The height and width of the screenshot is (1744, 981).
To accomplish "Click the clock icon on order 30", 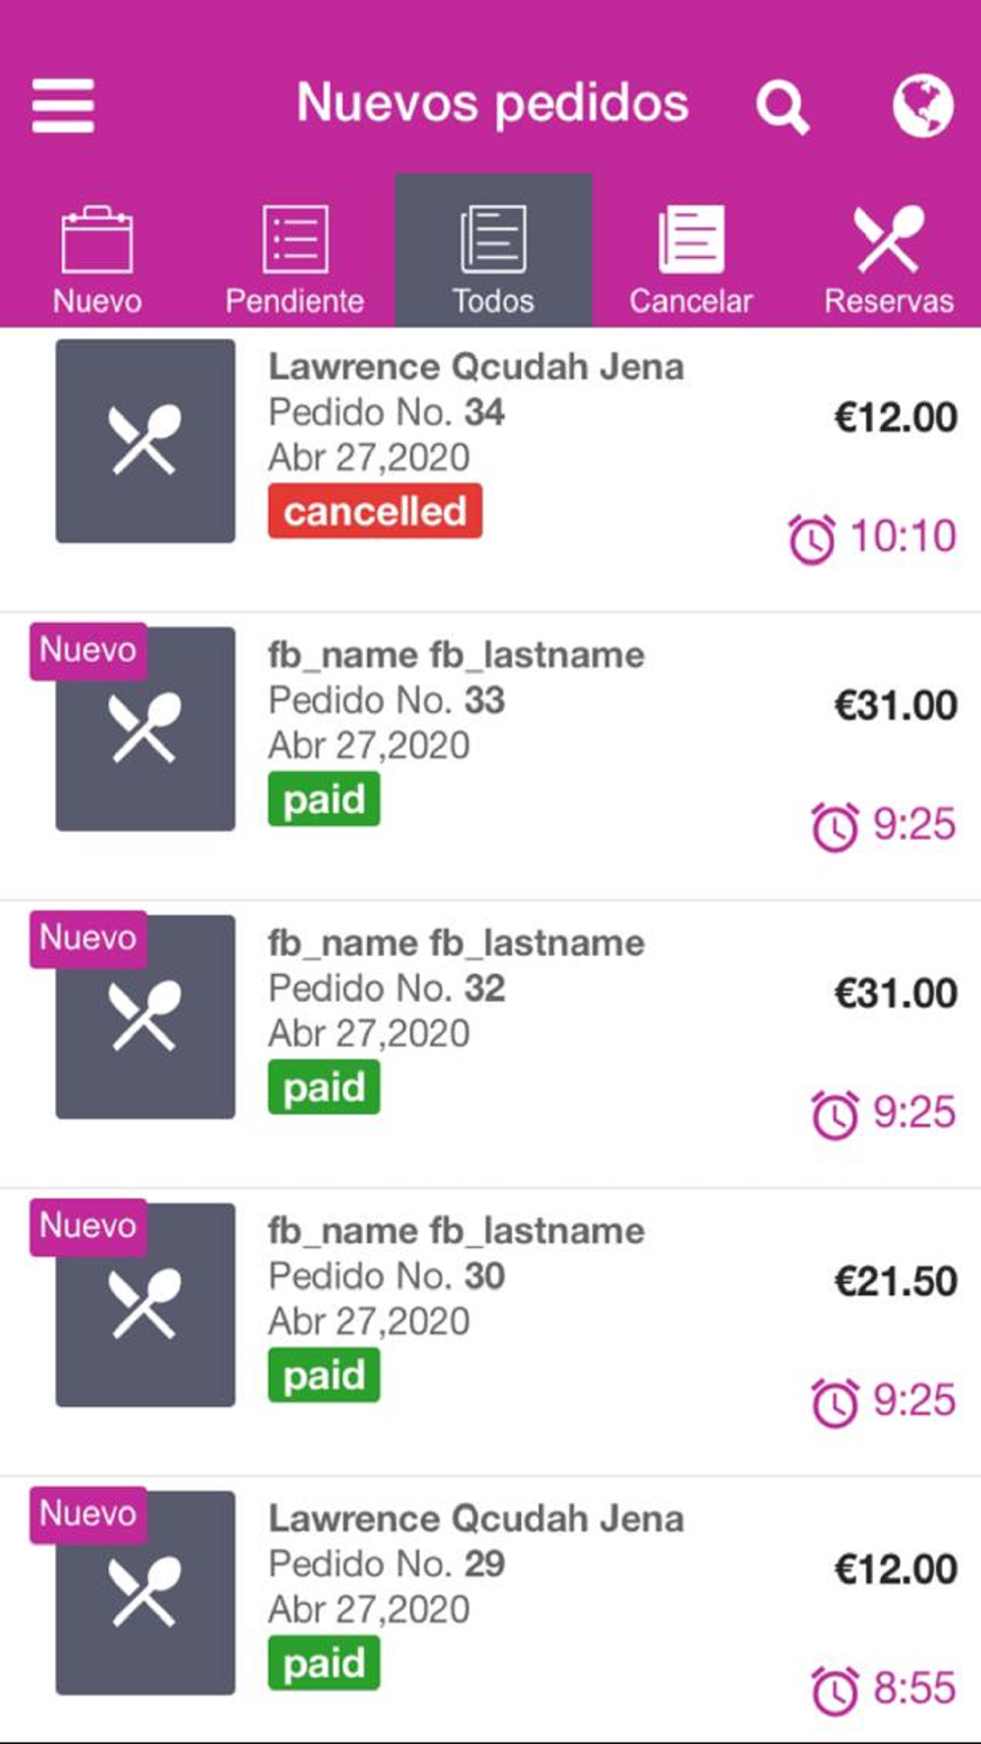I will pyautogui.click(x=835, y=1402).
